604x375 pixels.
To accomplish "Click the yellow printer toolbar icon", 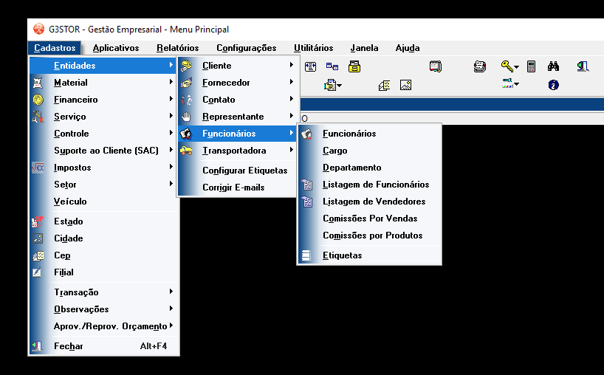I will point(354,66).
